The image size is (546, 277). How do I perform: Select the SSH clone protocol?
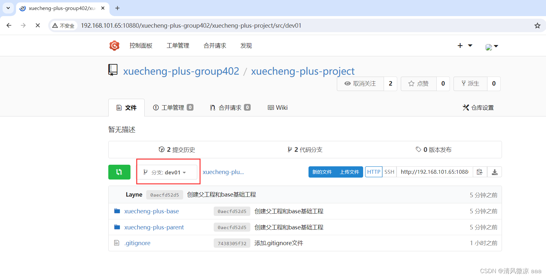(x=389, y=172)
